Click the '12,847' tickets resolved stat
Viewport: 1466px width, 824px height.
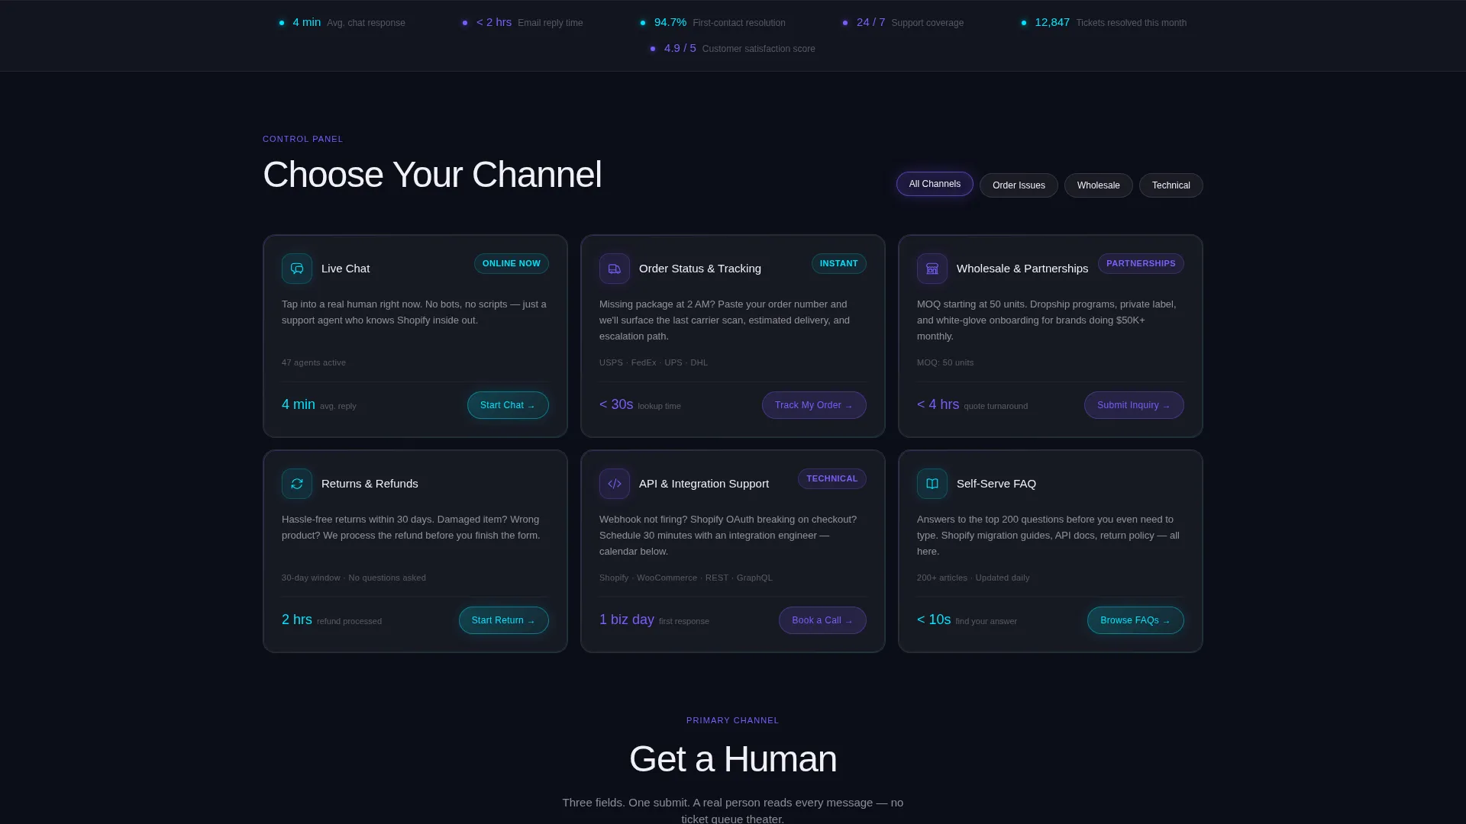coord(1052,22)
